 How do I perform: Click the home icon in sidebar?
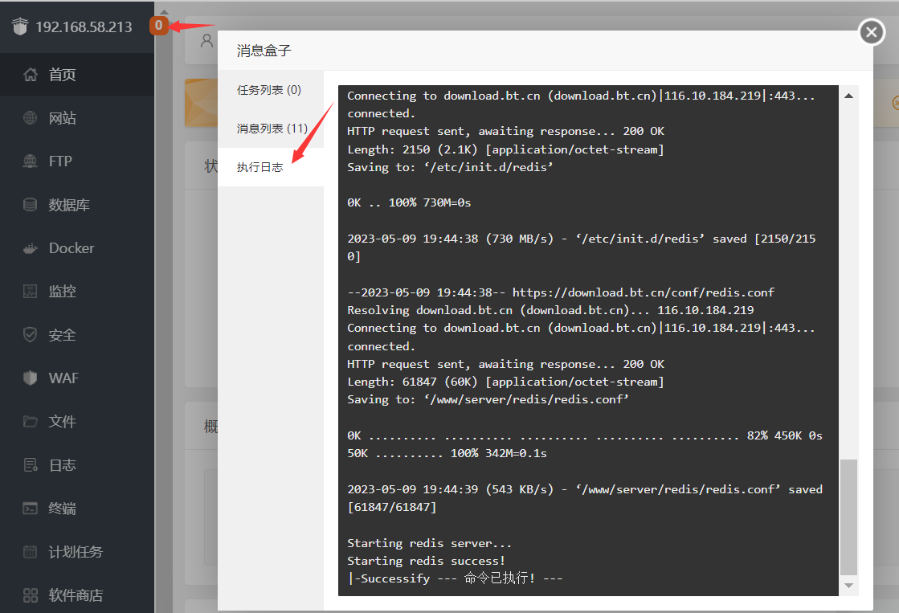(31, 75)
